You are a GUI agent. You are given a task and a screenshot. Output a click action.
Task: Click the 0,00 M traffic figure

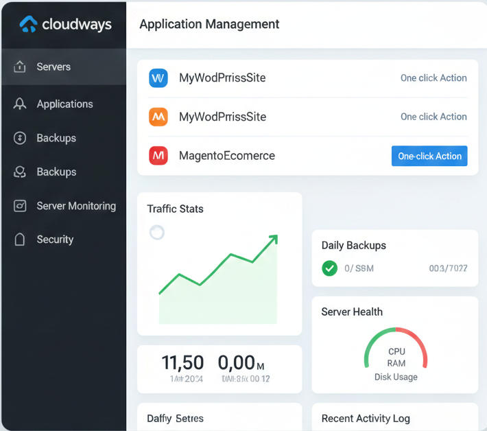(241, 362)
